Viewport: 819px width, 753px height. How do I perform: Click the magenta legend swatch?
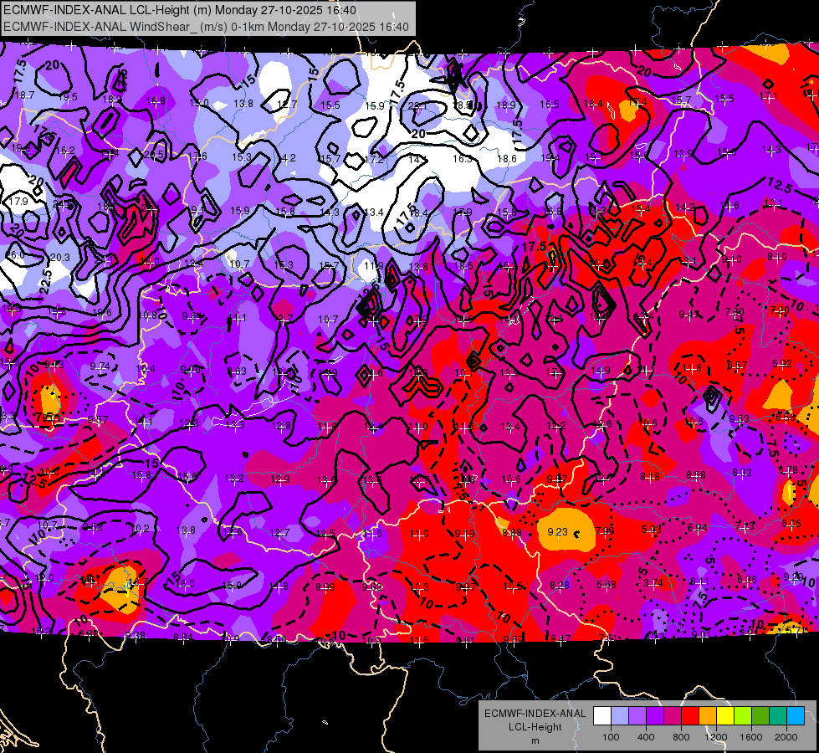click(x=673, y=716)
